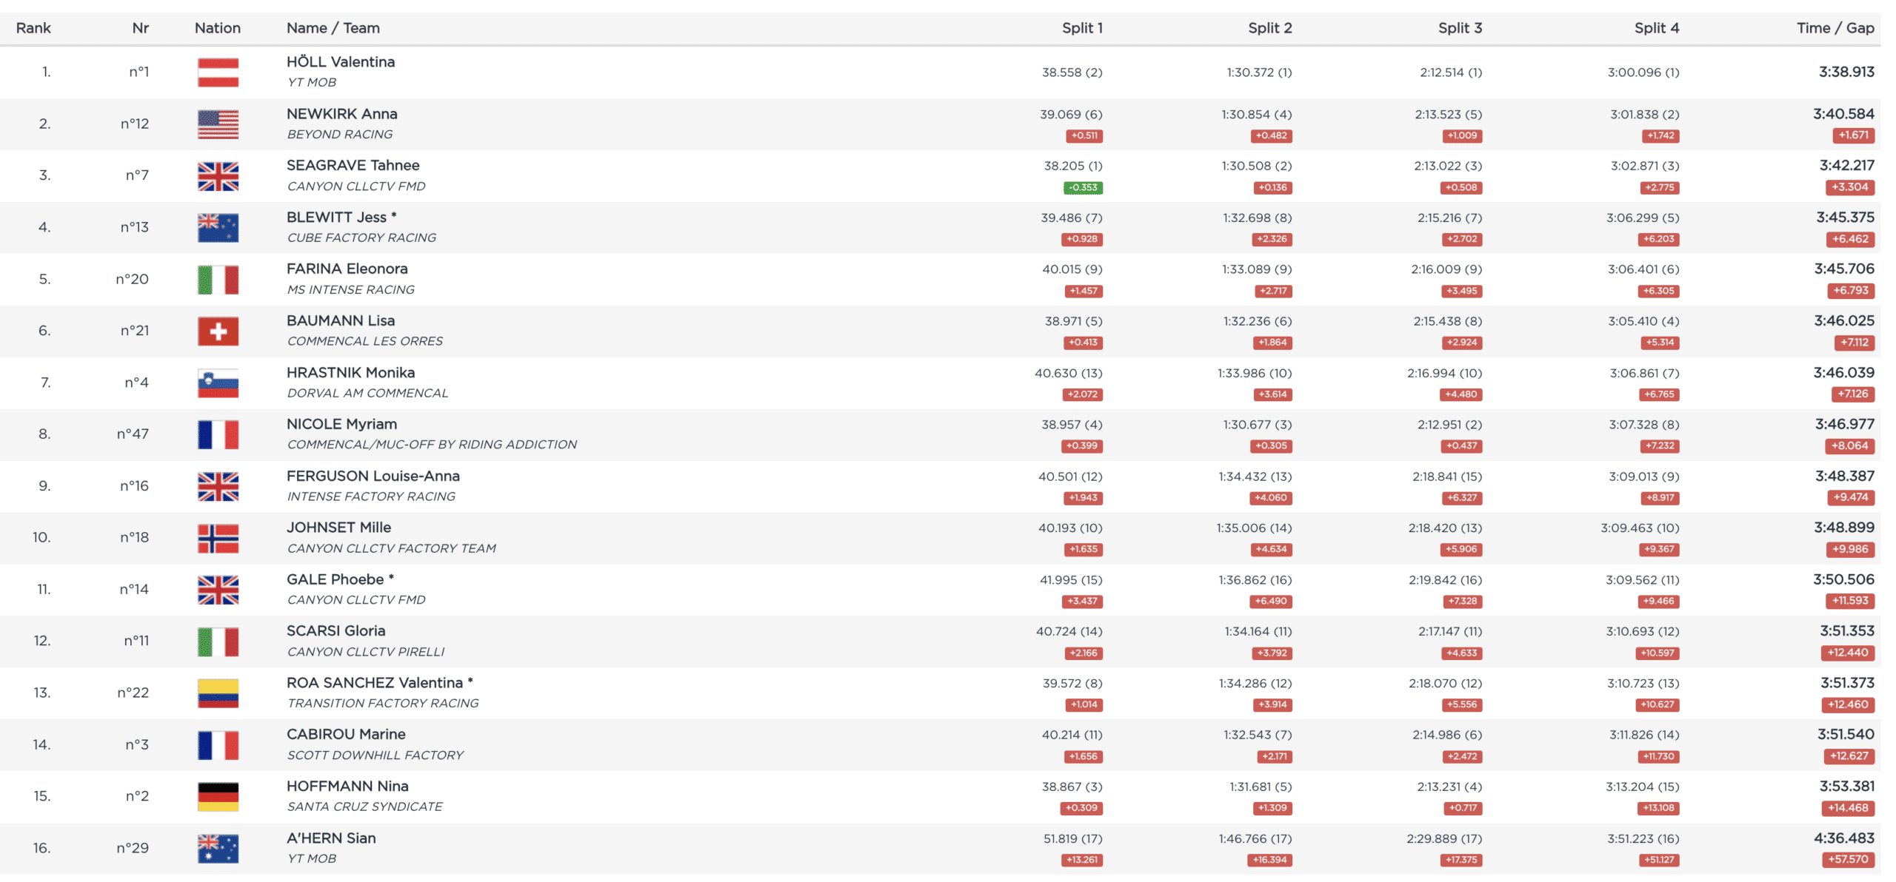The height and width of the screenshot is (882, 1896).
Task: Click German flag beside HOFFMANN Nina
Action: point(218,797)
